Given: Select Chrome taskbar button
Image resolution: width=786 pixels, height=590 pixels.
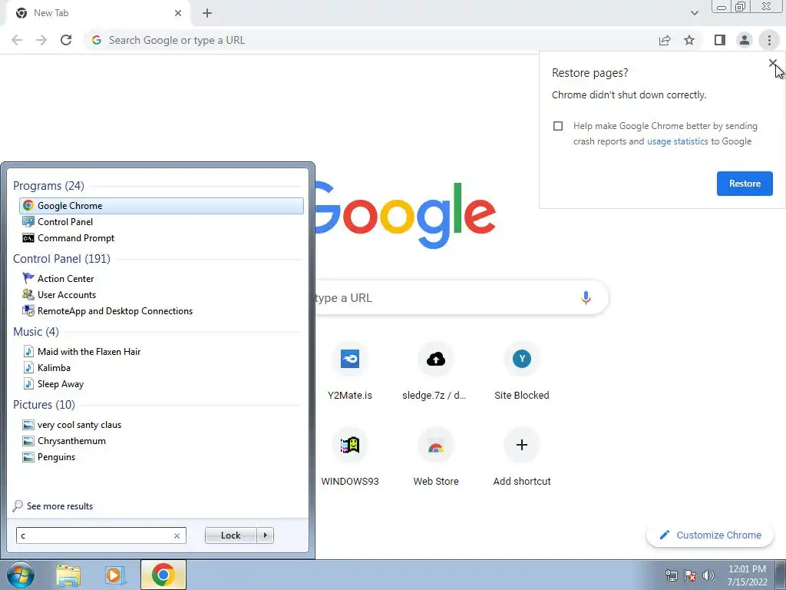Looking at the screenshot, I should click(x=163, y=575).
